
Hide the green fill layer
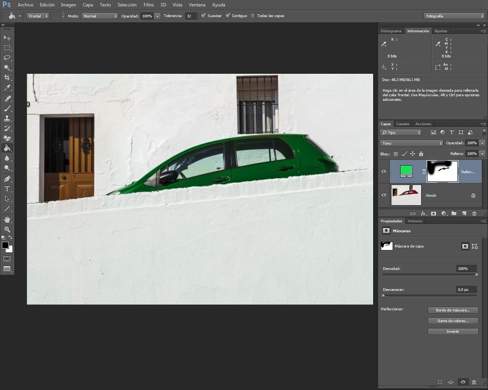pyautogui.click(x=384, y=171)
